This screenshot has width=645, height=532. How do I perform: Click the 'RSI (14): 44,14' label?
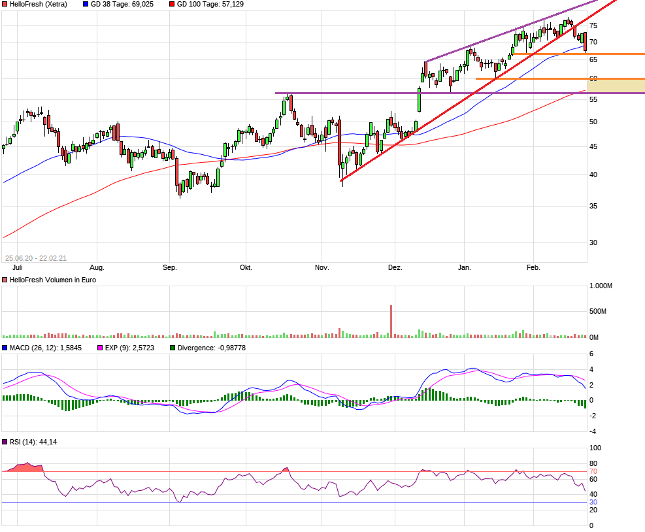click(33, 442)
